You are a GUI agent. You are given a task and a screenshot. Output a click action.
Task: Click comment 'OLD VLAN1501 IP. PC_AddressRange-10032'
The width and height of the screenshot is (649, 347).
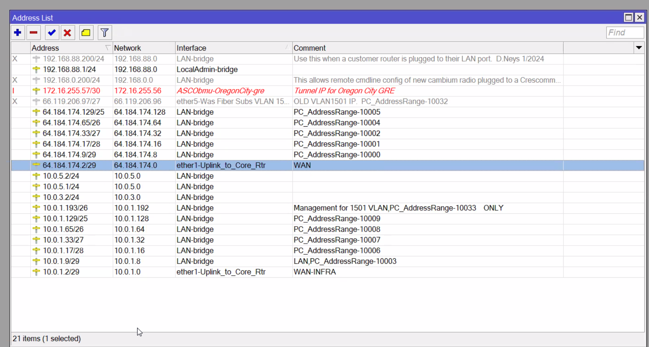click(x=371, y=101)
